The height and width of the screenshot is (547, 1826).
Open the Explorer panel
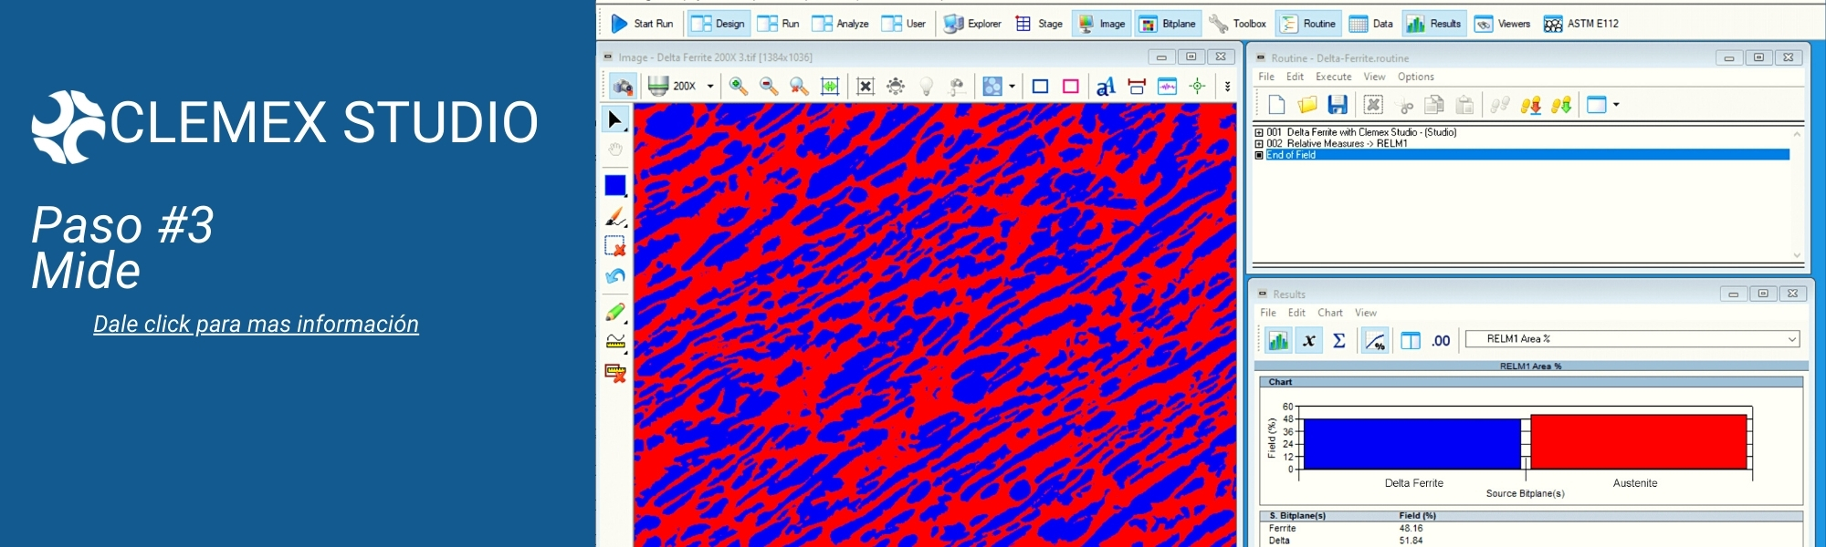point(972,24)
